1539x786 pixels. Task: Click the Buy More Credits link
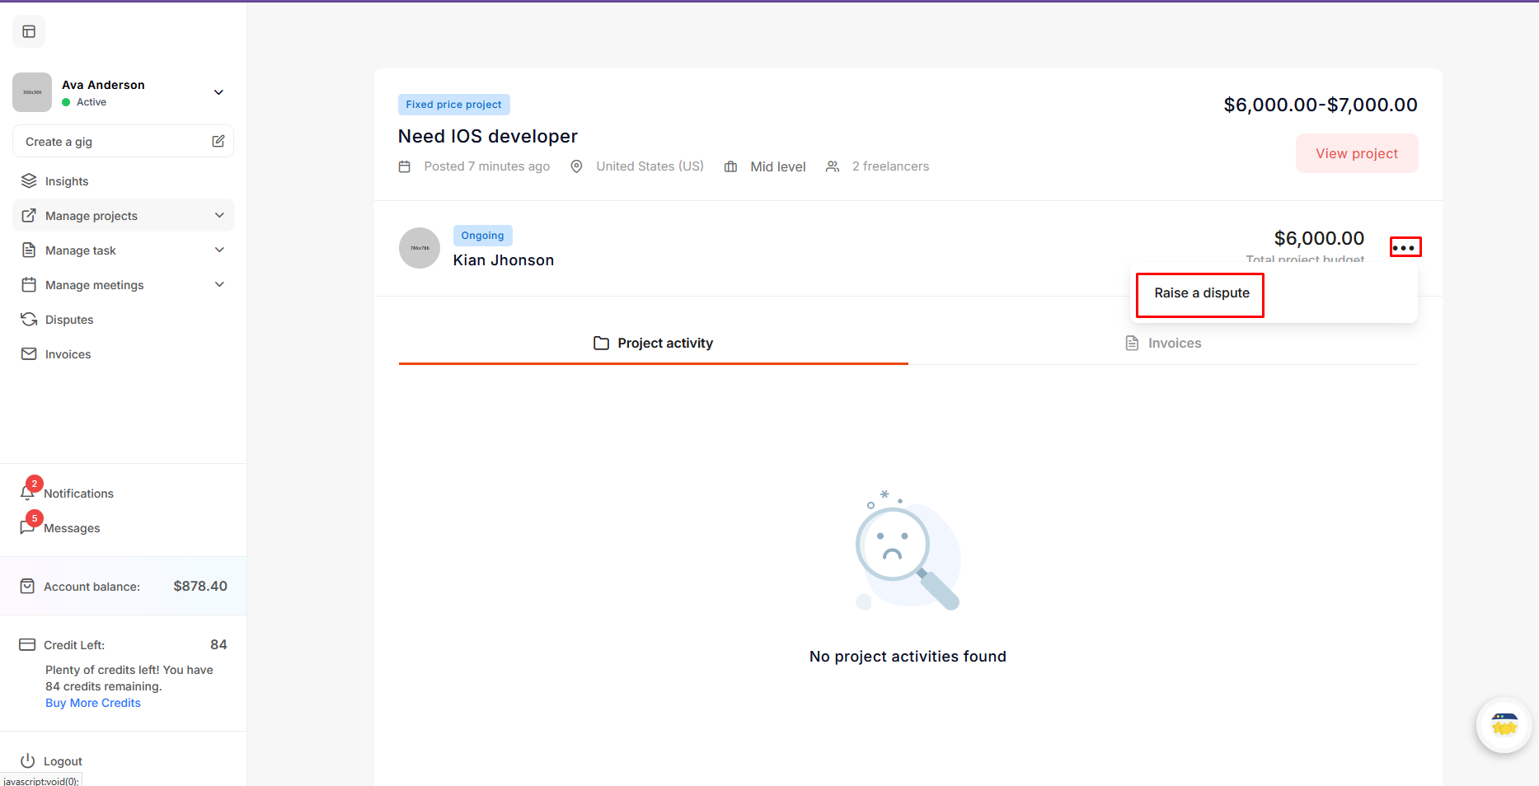pos(93,703)
